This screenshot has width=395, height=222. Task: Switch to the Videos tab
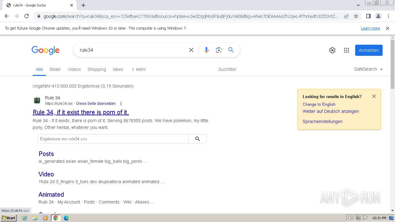pos(74,69)
